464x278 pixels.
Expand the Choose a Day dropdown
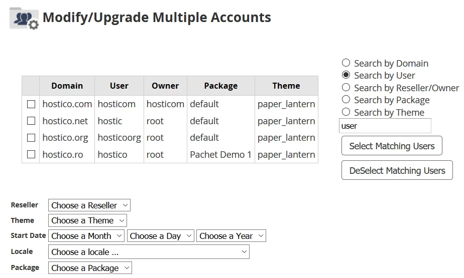pyautogui.click(x=160, y=236)
